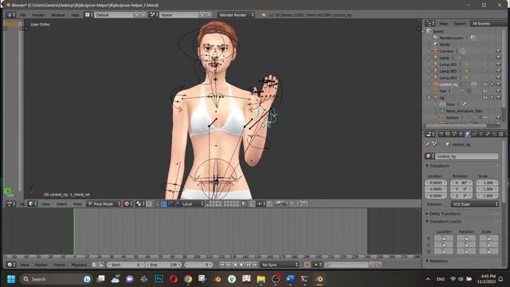
Task: Click the outliner View menu button
Action: pyautogui.click(x=443, y=23)
